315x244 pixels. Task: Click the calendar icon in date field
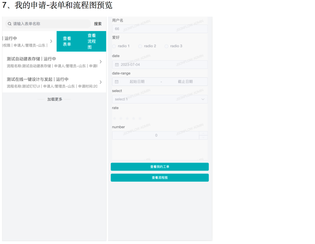tap(117, 65)
